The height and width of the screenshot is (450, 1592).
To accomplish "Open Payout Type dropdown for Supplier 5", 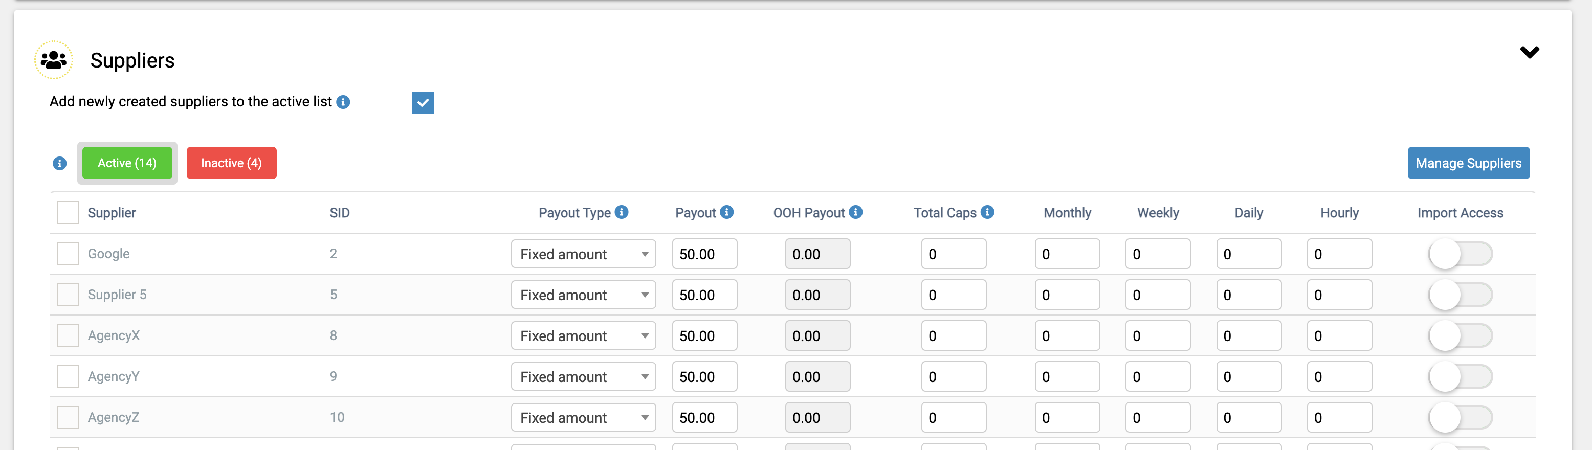I will [x=583, y=295].
